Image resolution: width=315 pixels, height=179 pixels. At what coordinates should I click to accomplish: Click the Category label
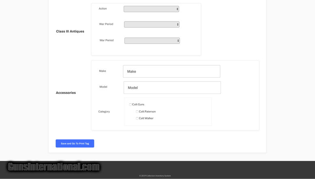[x=104, y=111]
